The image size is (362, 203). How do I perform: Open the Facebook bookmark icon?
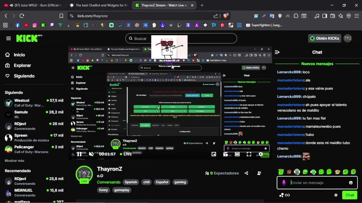click(x=18, y=25)
